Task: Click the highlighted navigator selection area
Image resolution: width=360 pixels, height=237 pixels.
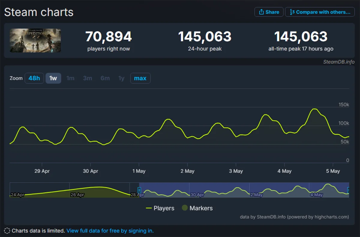Action: click(x=244, y=190)
